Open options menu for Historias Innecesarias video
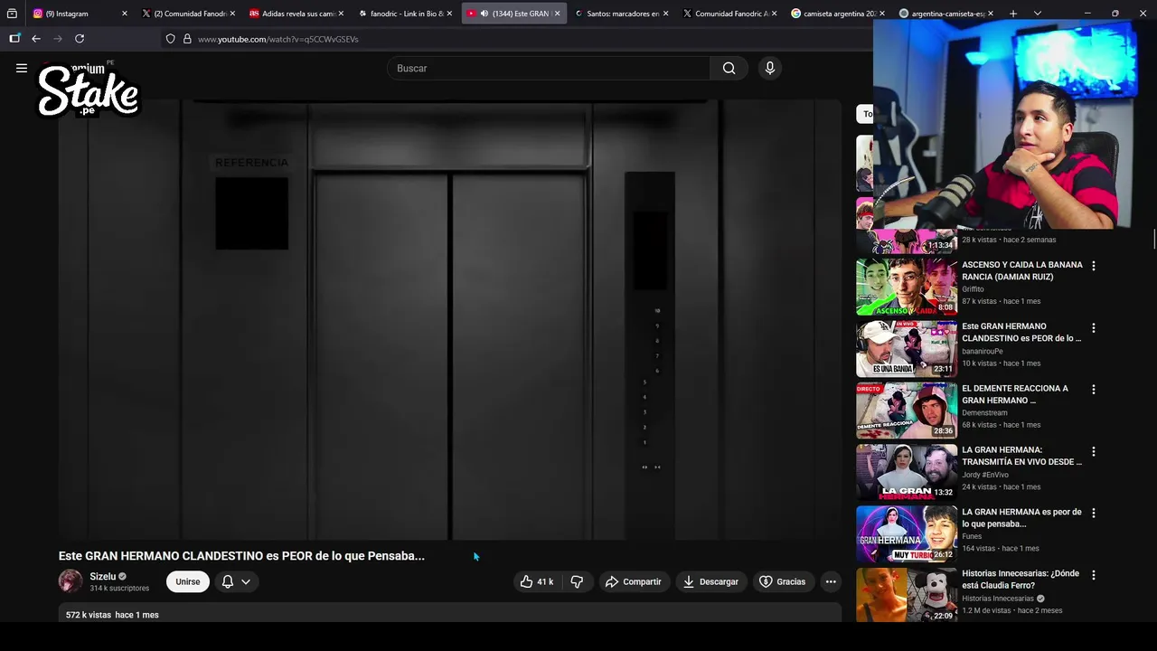 tap(1094, 574)
